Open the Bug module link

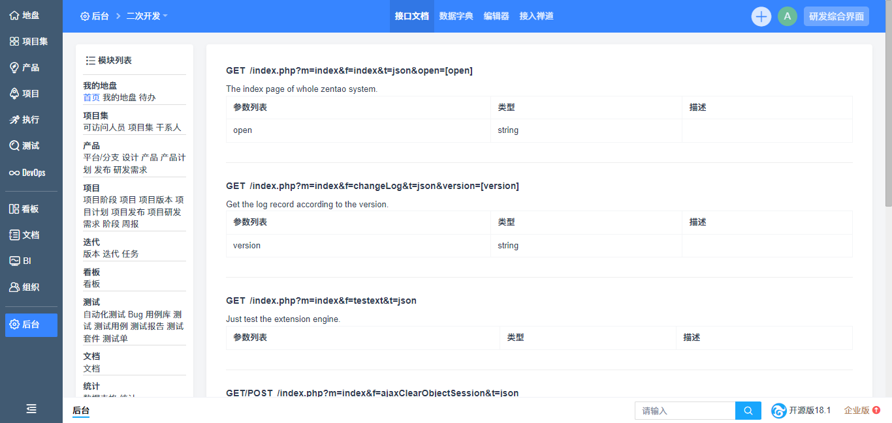click(135, 315)
